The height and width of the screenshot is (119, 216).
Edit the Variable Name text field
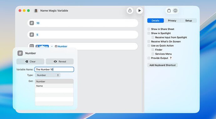click(54, 69)
